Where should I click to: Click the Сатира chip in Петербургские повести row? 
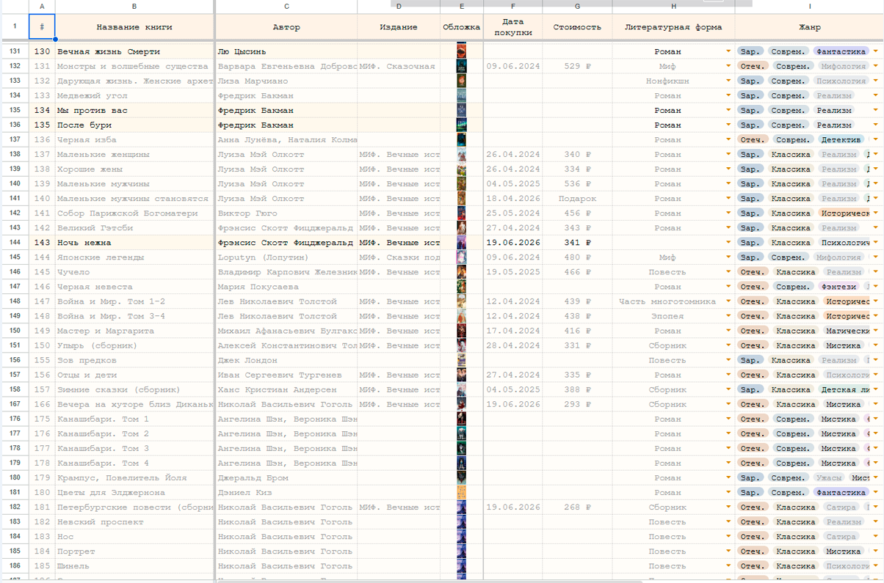[841, 507]
